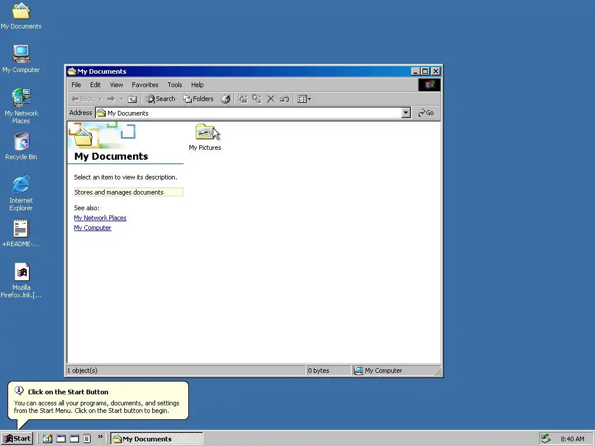Click the Back arrow toolbar button
595x446 pixels.
coord(83,99)
